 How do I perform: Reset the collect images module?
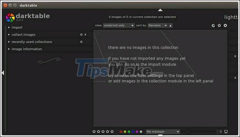[x=81, y=35]
